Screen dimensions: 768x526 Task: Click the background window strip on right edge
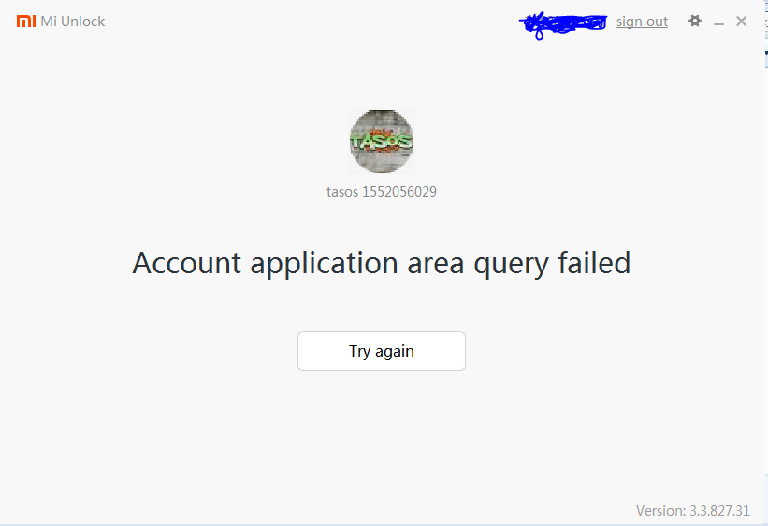[x=765, y=245]
